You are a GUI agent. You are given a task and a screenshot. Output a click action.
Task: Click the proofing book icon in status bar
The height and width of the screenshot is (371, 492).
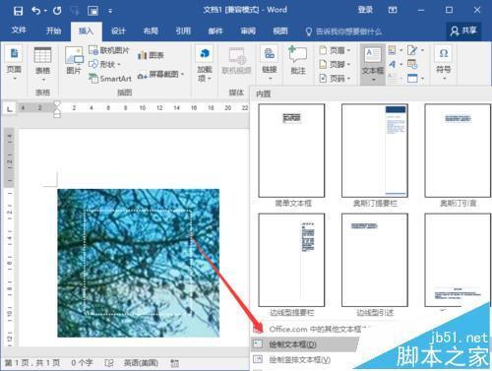tap(109, 363)
